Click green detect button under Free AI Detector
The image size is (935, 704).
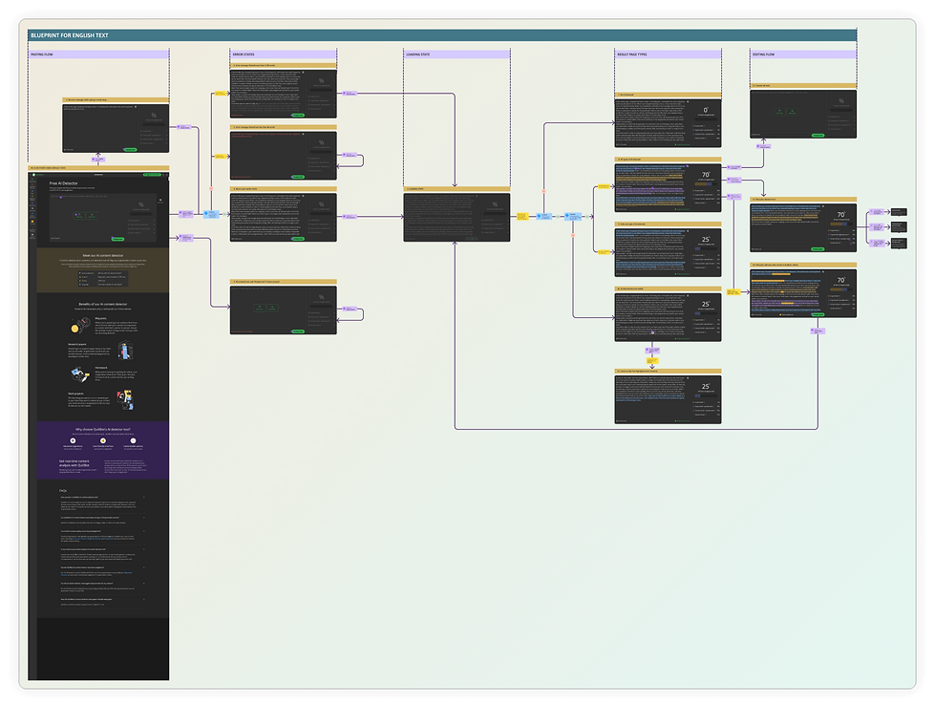pos(118,239)
